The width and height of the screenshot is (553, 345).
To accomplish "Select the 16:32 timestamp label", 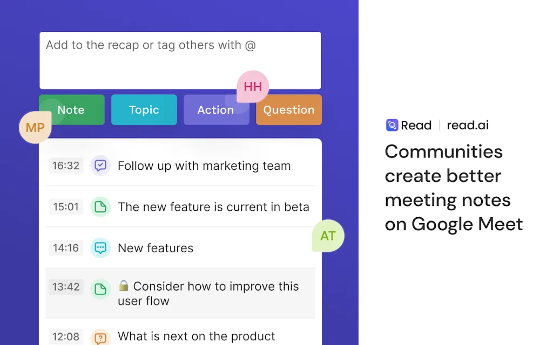I will point(65,166).
